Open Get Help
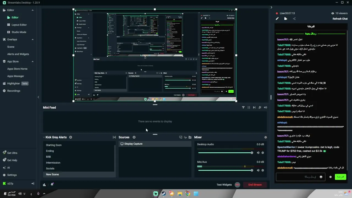 click(10, 160)
